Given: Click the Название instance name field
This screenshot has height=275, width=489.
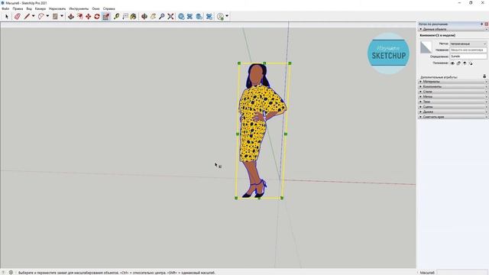Looking at the screenshot, I should (x=468, y=50).
